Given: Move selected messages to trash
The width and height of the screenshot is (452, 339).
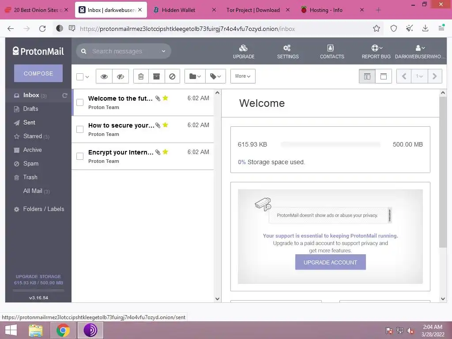Looking at the screenshot, I should [x=141, y=76].
